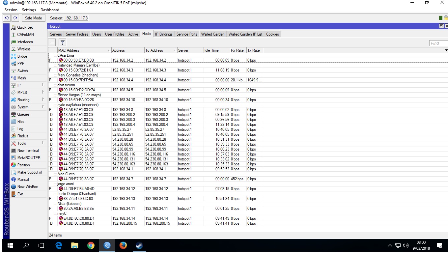Screen dimensions: 448x253
Task: Open Chrome from the taskbar
Action: (91, 245)
